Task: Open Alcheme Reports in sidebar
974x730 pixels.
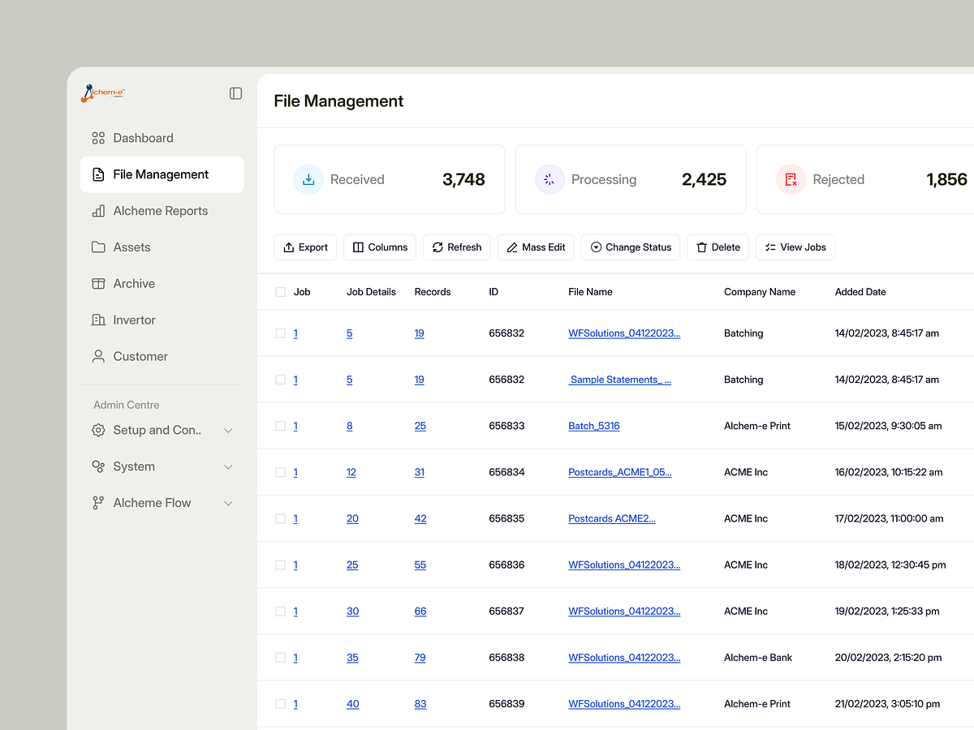Action: pyautogui.click(x=162, y=211)
